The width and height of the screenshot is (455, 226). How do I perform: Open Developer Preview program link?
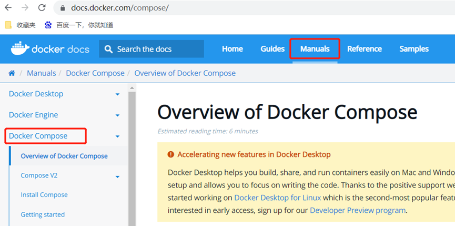tap(358, 210)
